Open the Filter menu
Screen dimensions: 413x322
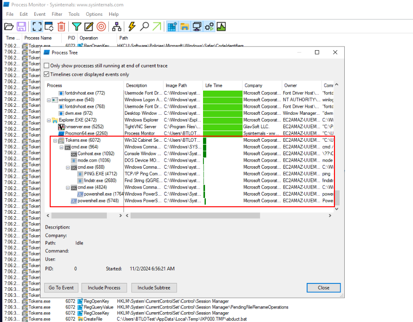tap(57, 14)
